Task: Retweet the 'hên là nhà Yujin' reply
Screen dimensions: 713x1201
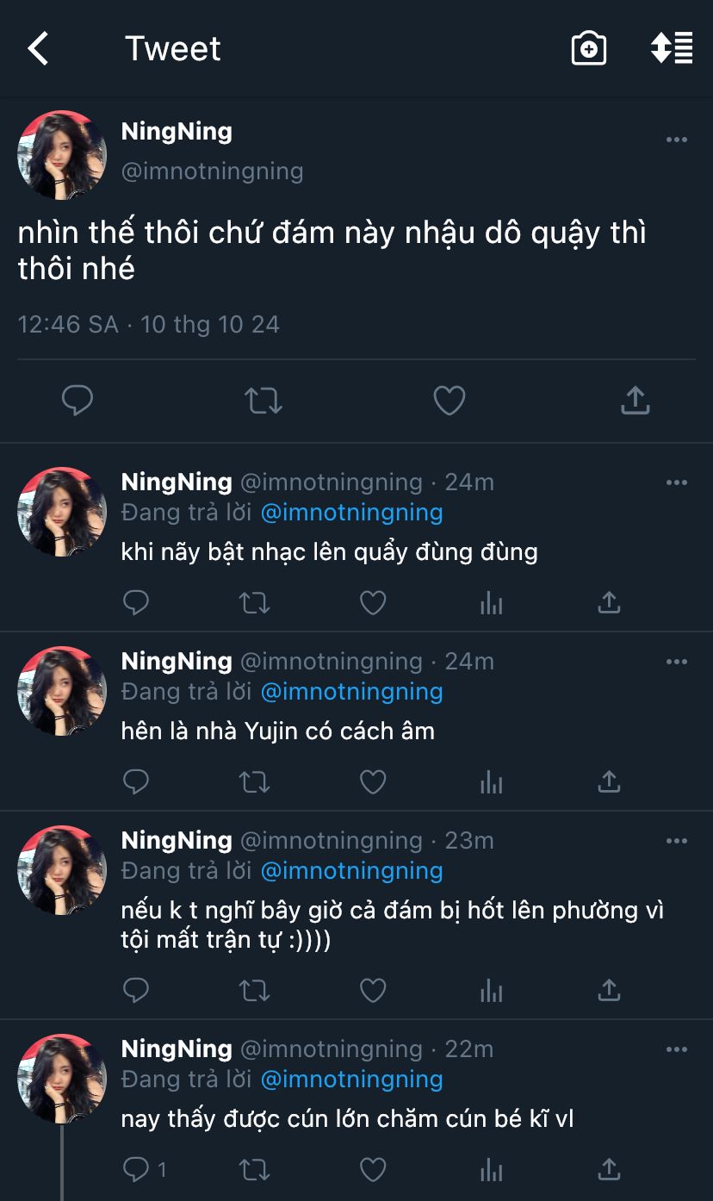Action: (254, 782)
